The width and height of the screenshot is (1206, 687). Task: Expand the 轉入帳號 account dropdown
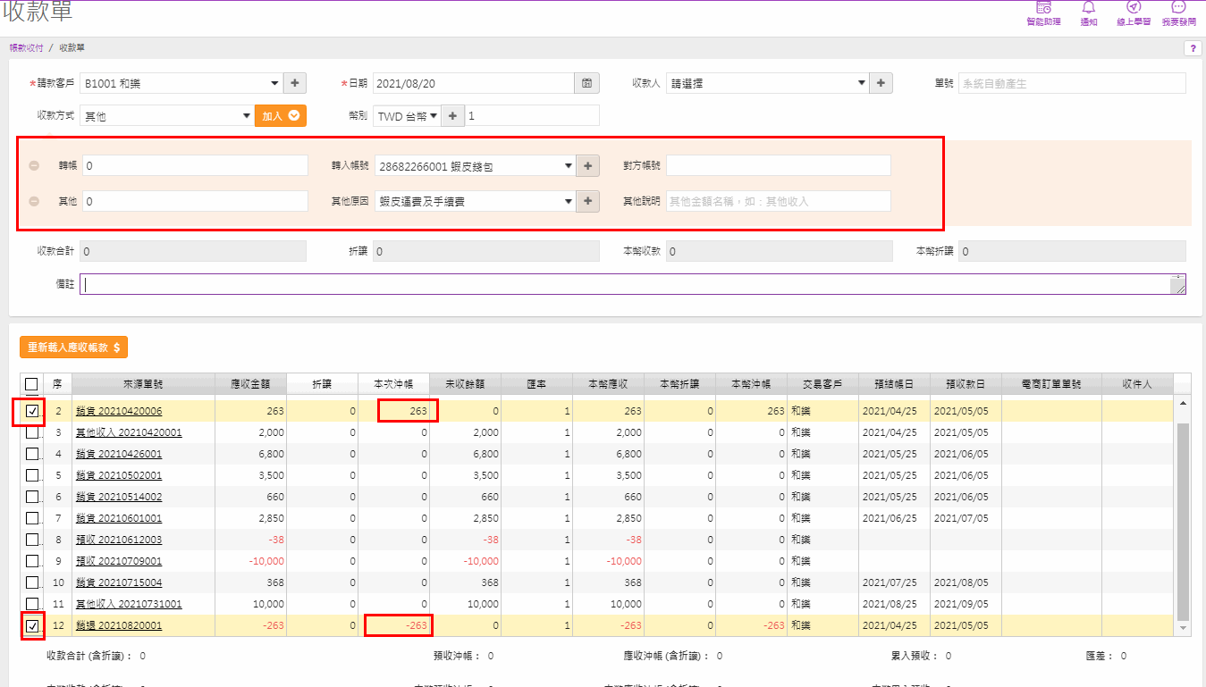(475, 165)
